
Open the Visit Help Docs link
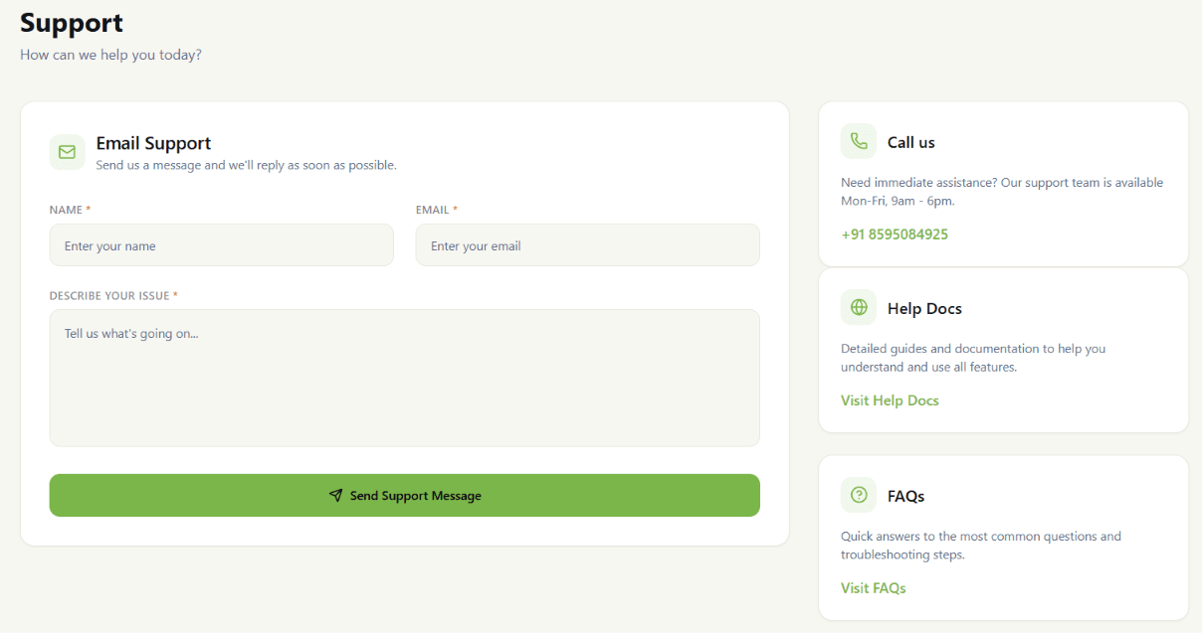(x=890, y=400)
